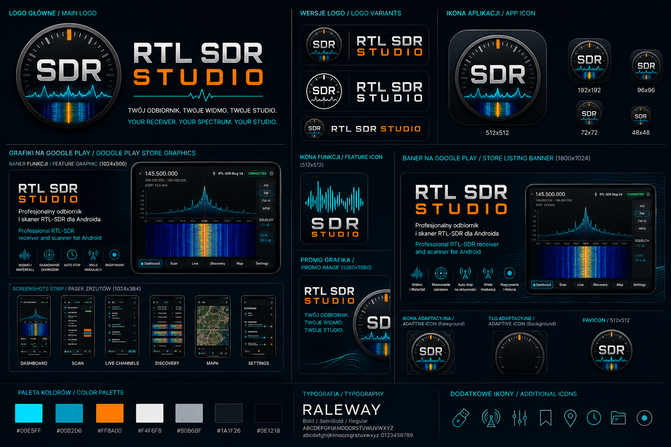The width and height of the screenshot is (671, 447).
Task: Select the clock icon in additional icons
Action: pos(594,418)
